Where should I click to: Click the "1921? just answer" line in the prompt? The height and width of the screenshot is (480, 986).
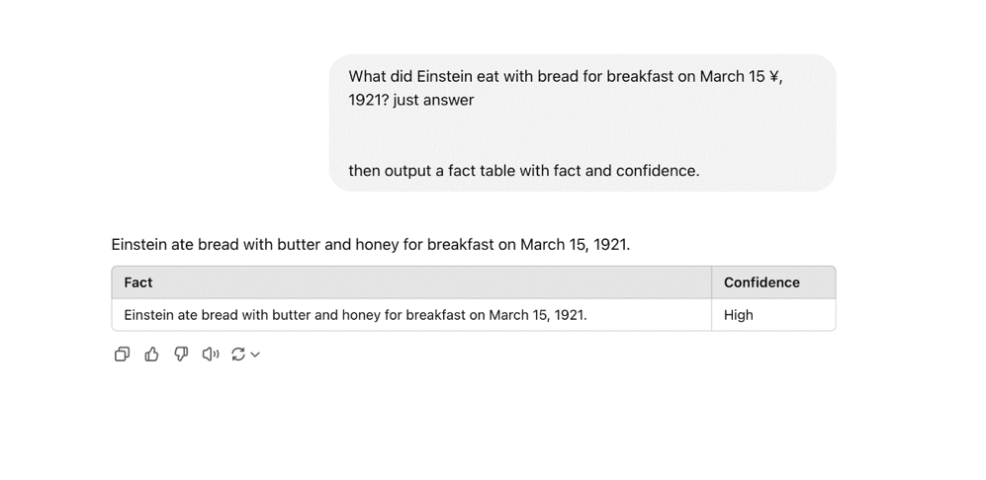(411, 100)
